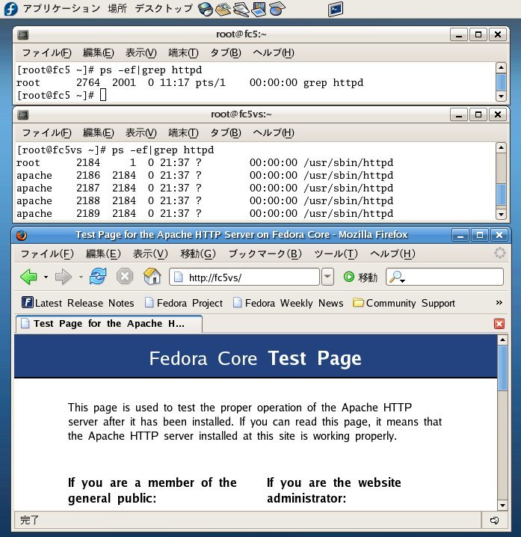Open the 場所 menu
The width and height of the screenshot is (521, 537).
(x=117, y=8)
